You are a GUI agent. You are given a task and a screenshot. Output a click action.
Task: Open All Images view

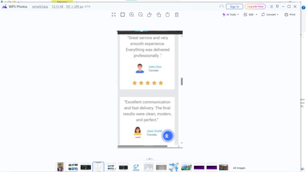tap(239, 168)
